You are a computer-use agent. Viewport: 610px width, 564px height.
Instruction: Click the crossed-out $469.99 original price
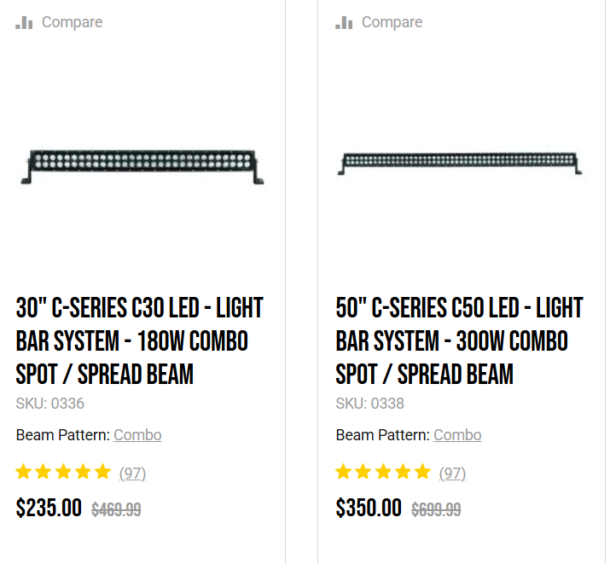click(x=116, y=510)
